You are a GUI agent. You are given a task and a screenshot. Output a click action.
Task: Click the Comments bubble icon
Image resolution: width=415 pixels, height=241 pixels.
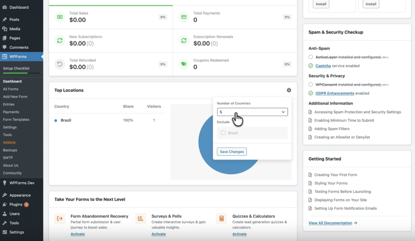coord(4,47)
